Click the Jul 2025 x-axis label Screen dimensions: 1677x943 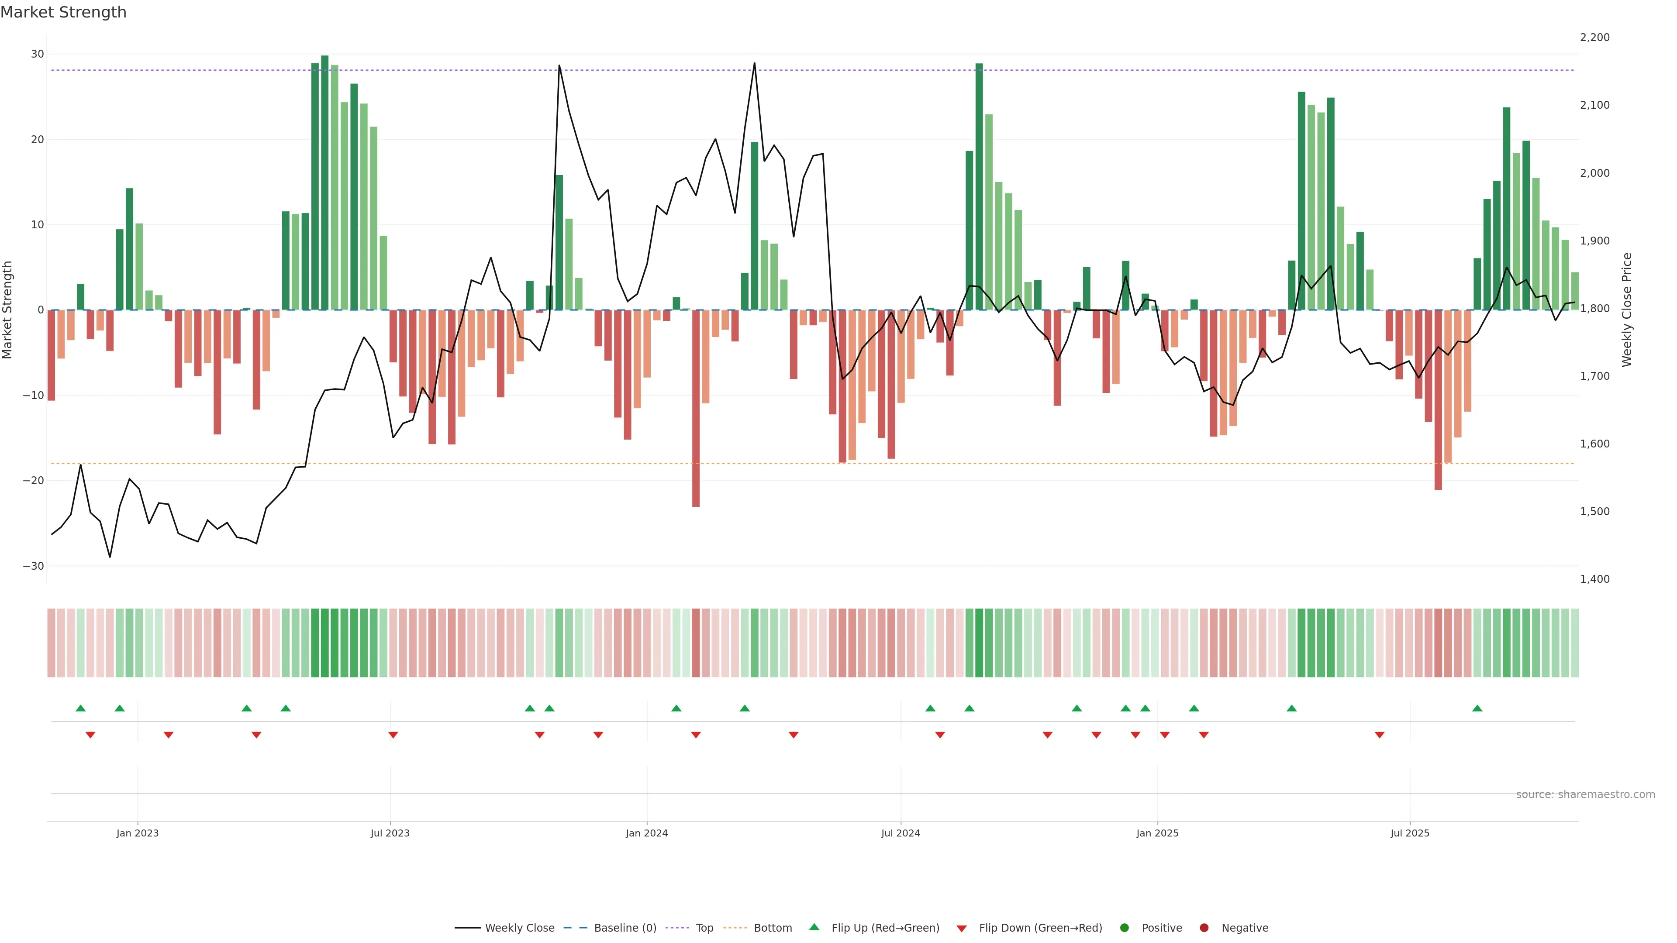[1409, 833]
